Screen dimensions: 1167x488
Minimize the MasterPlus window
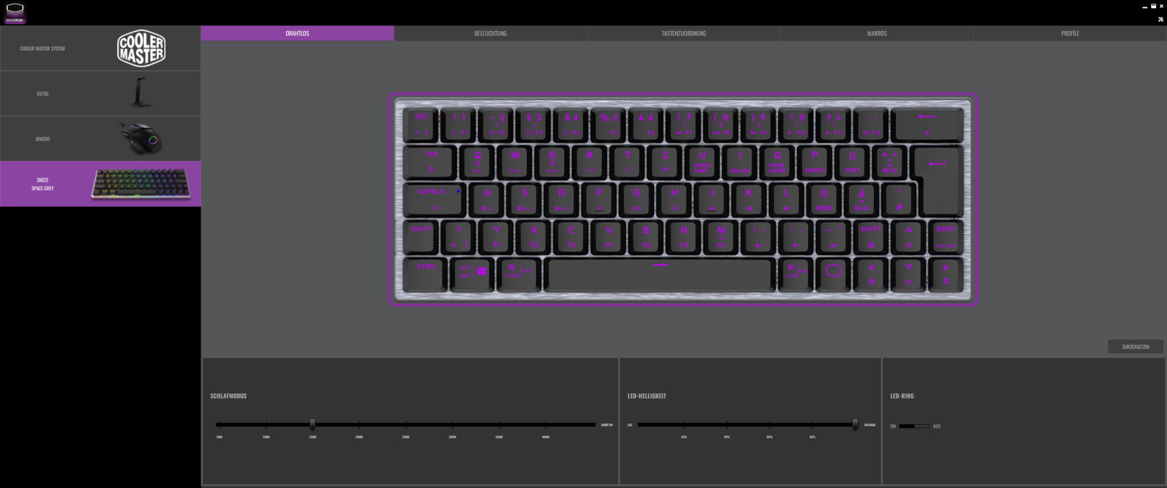point(1145,7)
